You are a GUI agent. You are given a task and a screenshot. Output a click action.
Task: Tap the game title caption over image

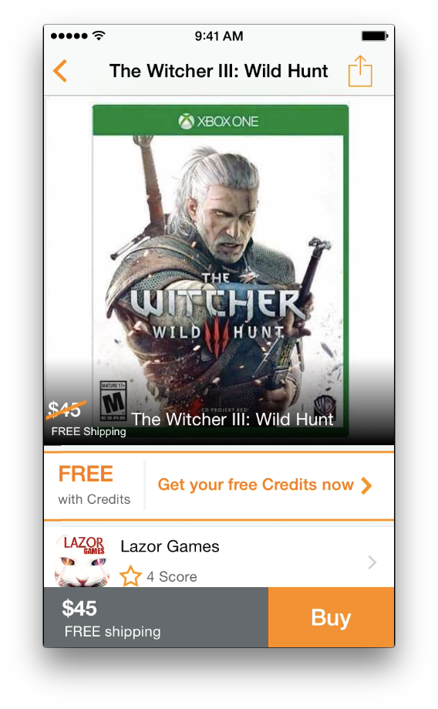pos(232,419)
